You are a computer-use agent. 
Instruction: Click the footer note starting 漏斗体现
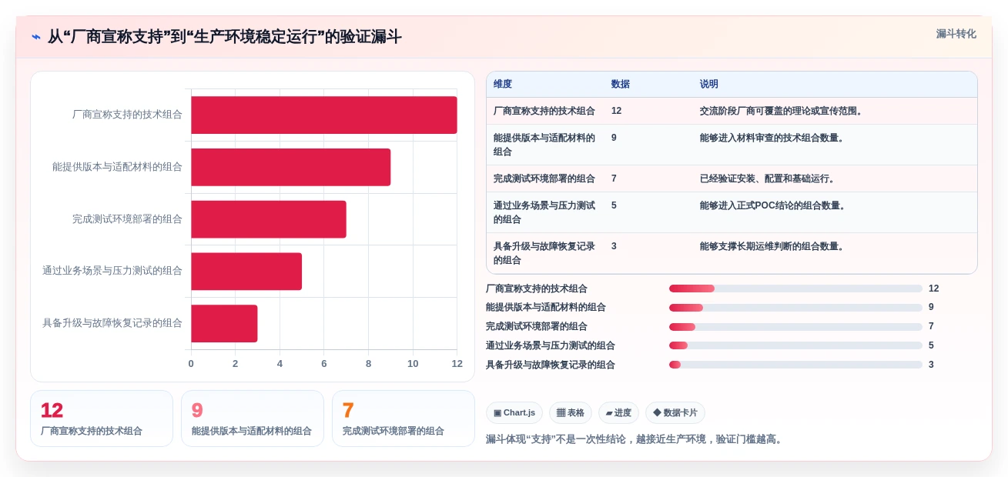click(635, 439)
